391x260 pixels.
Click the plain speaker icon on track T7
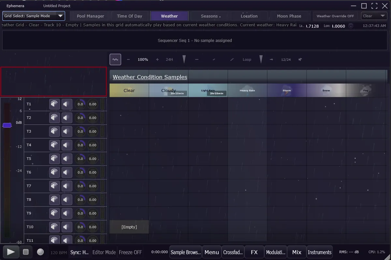[x=67, y=186]
